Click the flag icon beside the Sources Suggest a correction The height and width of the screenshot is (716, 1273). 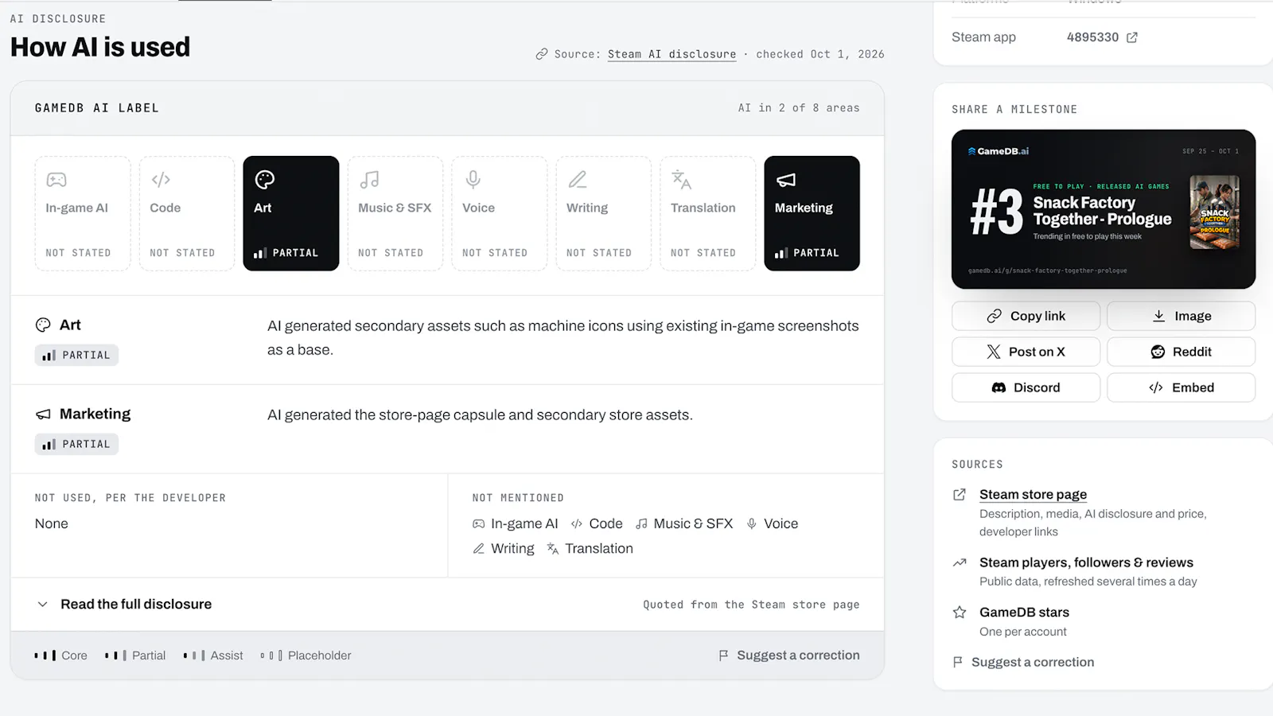pyautogui.click(x=958, y=662)
